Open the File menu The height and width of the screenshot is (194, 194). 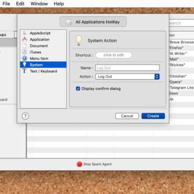pyautogui.click(x=6, y=4)
